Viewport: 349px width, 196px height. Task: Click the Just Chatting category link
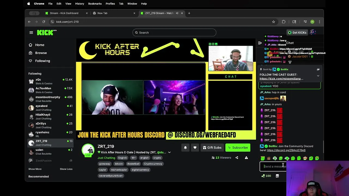(106, 158)
